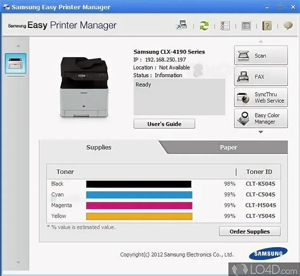
Task: Click the Order Supplies button
Action: [x=250, y=231]
